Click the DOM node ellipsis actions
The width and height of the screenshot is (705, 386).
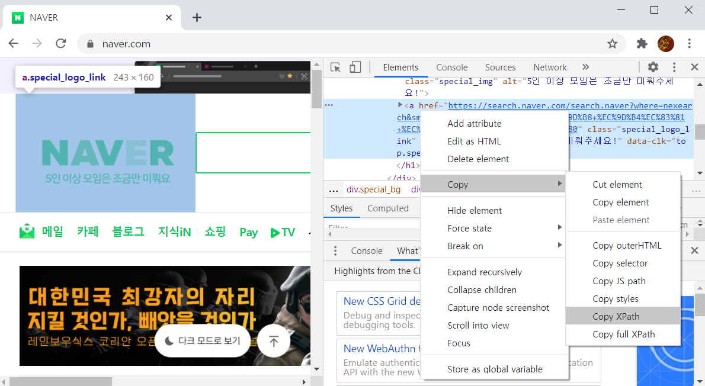pyautogui.click(x=329, y=105)
